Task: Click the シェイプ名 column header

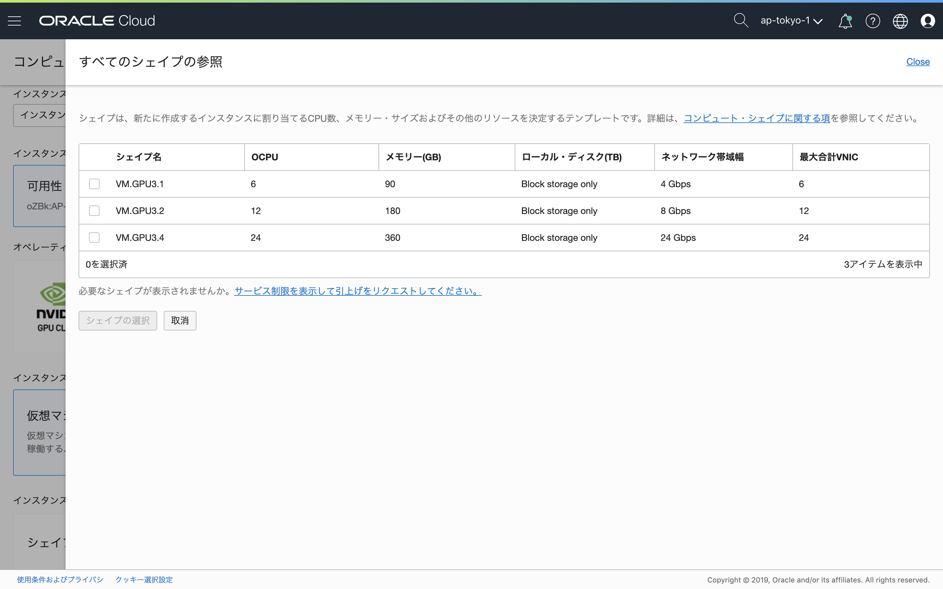Action: click(138, 157)
